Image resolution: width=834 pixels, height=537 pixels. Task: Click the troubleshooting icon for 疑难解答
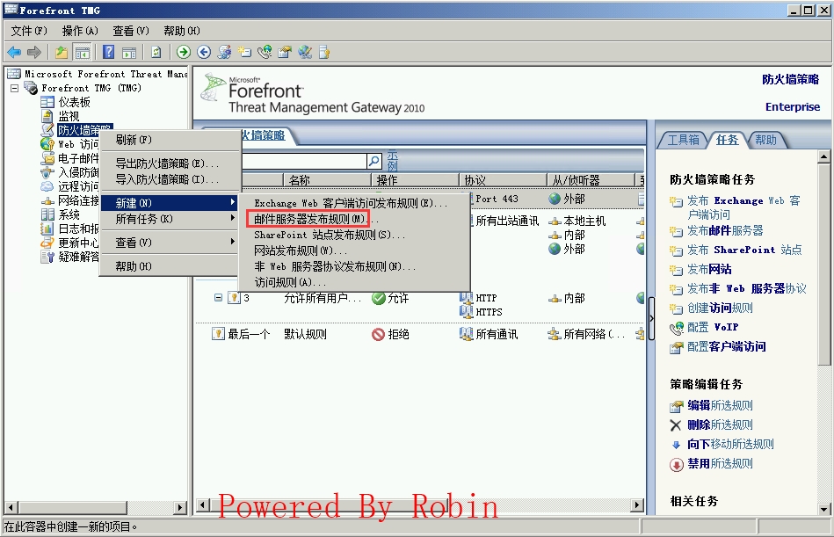point(47,257)
